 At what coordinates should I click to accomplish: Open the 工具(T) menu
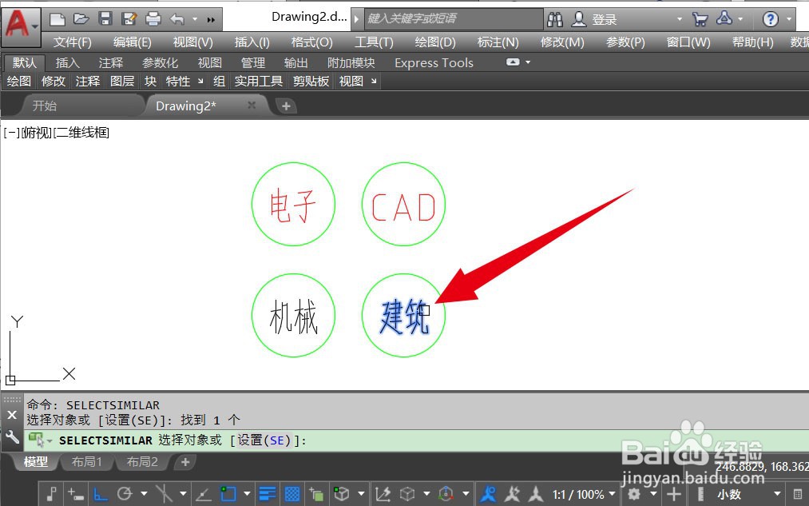[374, 42]
